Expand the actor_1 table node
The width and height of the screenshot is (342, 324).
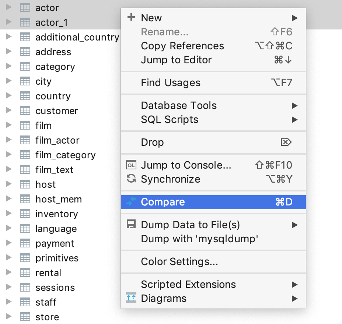tap(8, 22)
